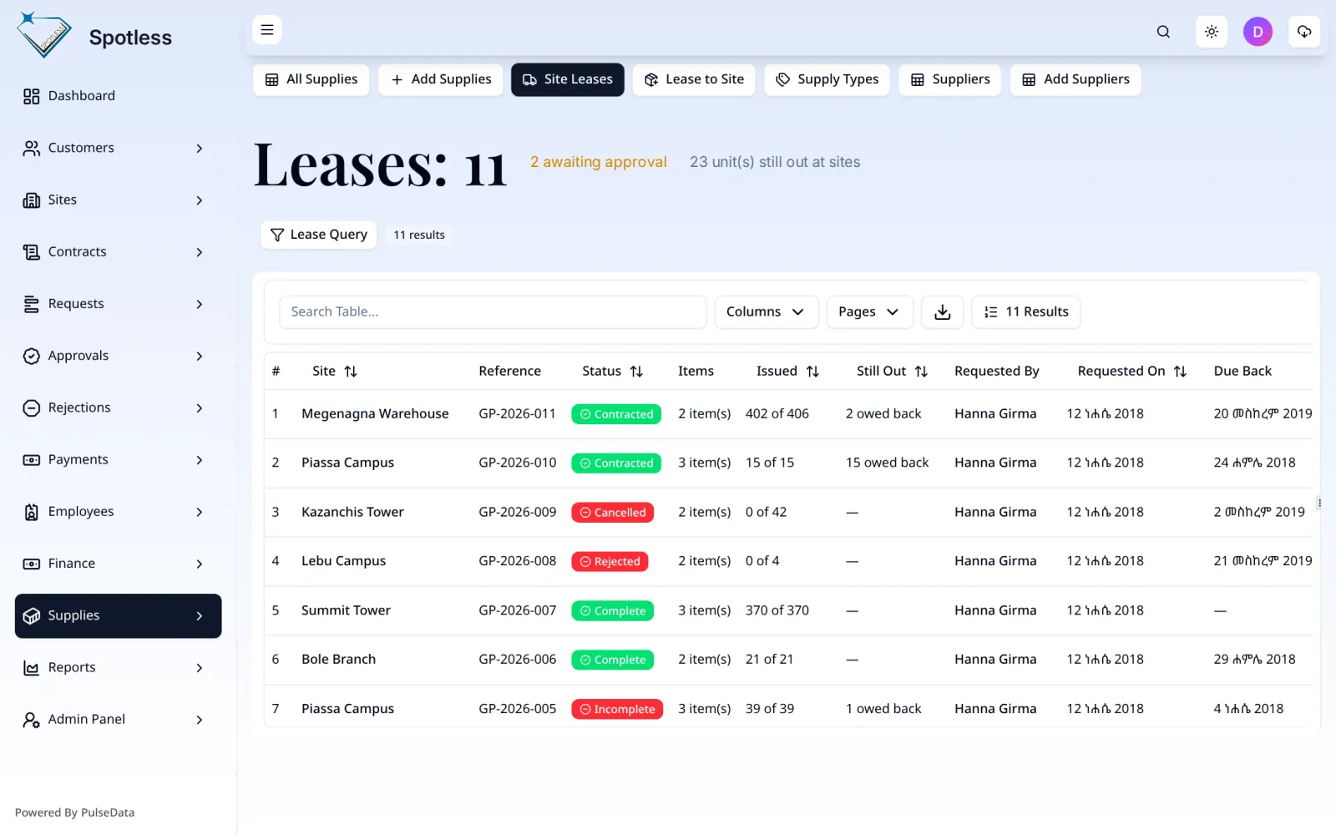Viewport: 1336px width, 835px height.
Task: Sort by Requested On column arrows
Action: (x=1180, y=372)
